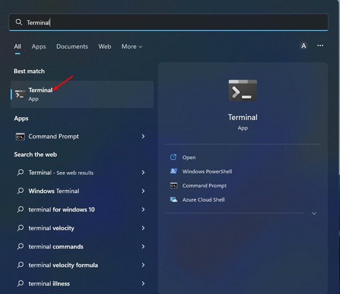The width and height of the screenshot is (340, 294).
Task: Click the Open icon in preview pane
Action: click(173, 157)
